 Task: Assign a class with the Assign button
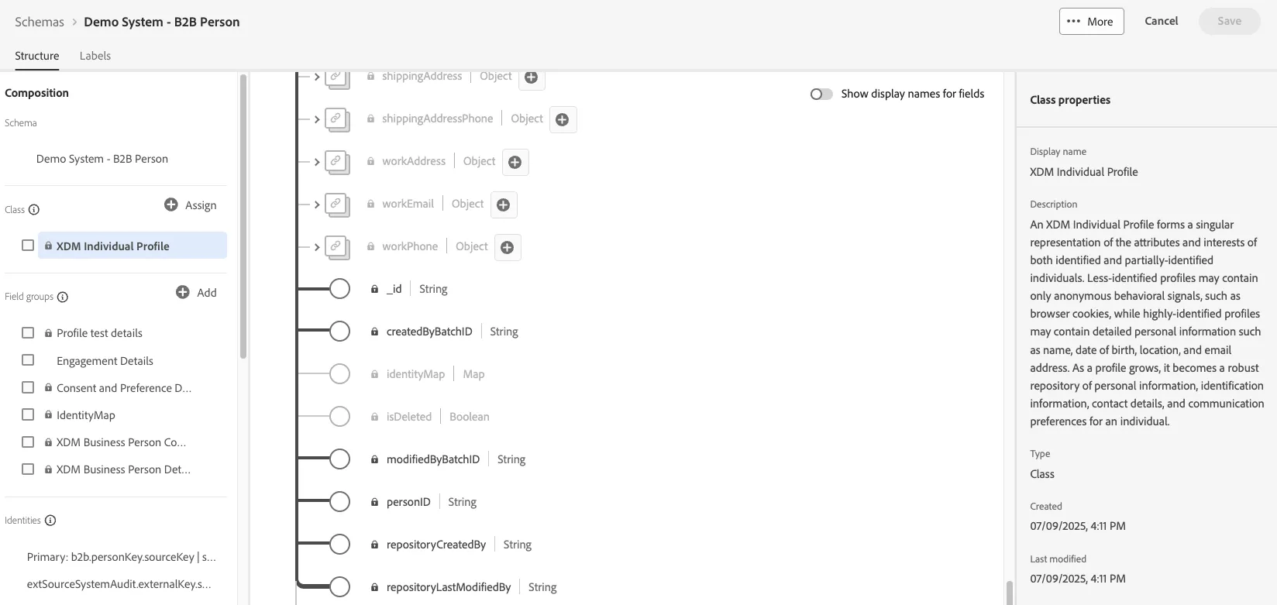(191, 205)
